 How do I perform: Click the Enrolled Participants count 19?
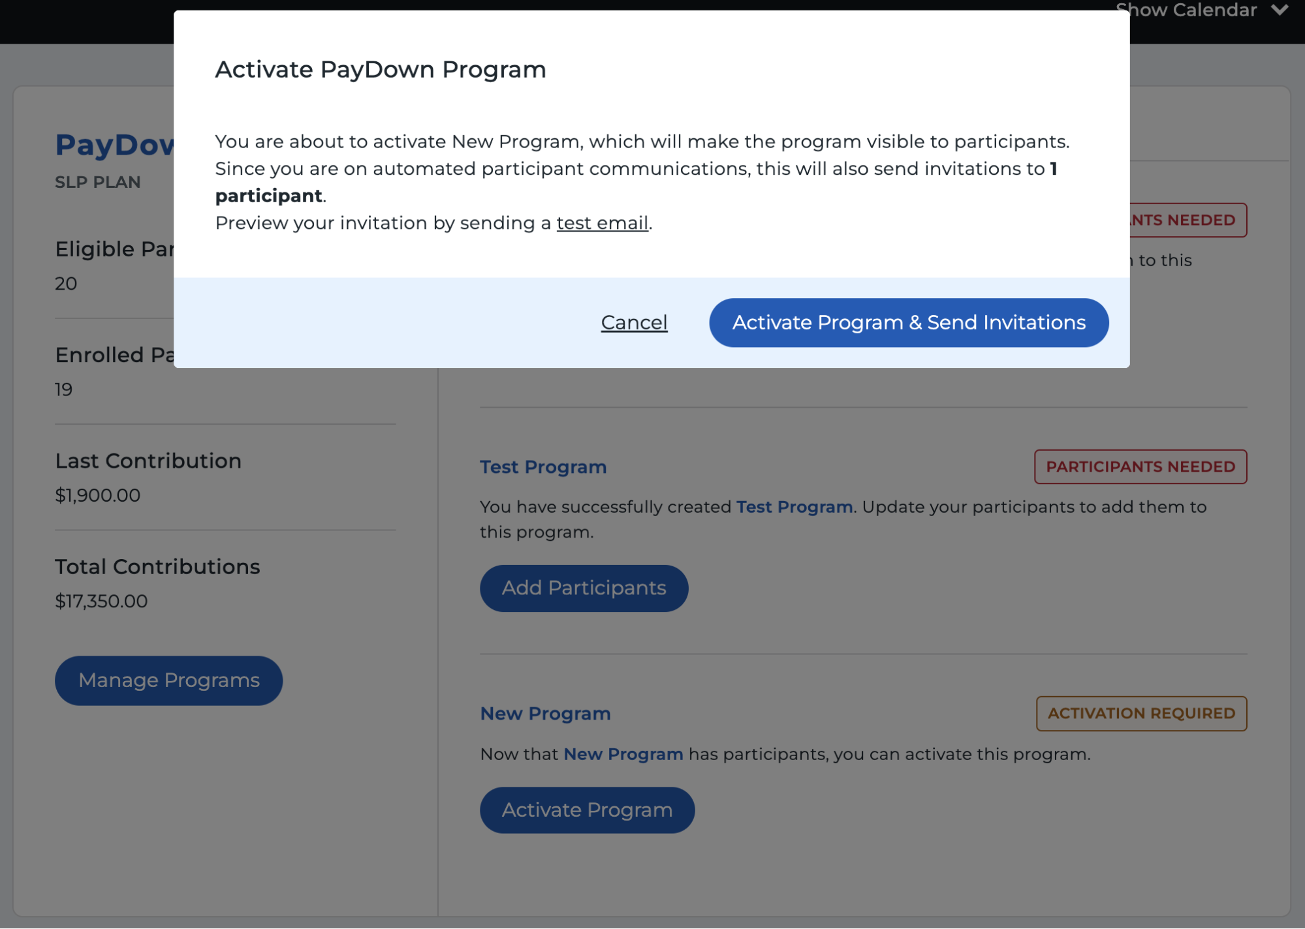click(x=63, y=389)
